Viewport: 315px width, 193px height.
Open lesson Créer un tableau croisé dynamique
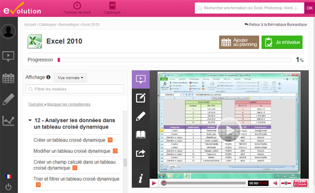point(69,140)
